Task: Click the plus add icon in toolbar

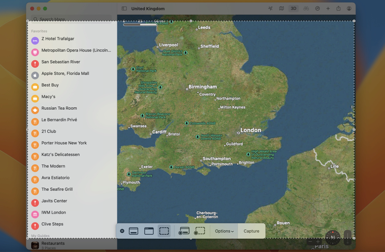Action: (328, 9)
